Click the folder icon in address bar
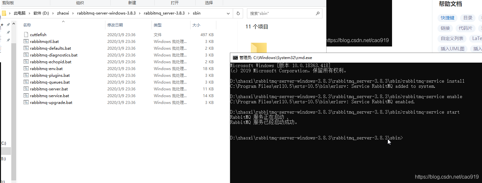Viewport: 482px width, 183px height. pyautogui.click(x=4, y=13)
